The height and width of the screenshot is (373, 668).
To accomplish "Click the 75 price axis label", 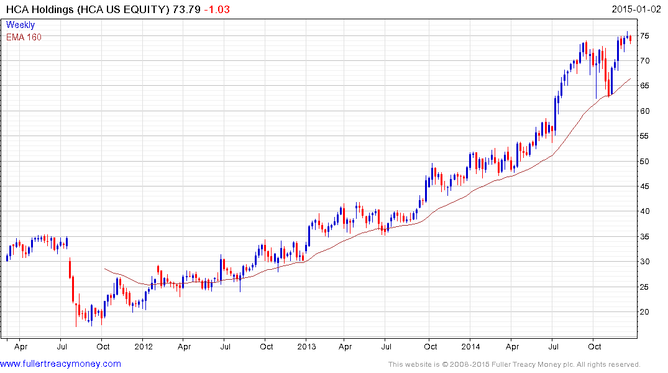I will (644, 36).
